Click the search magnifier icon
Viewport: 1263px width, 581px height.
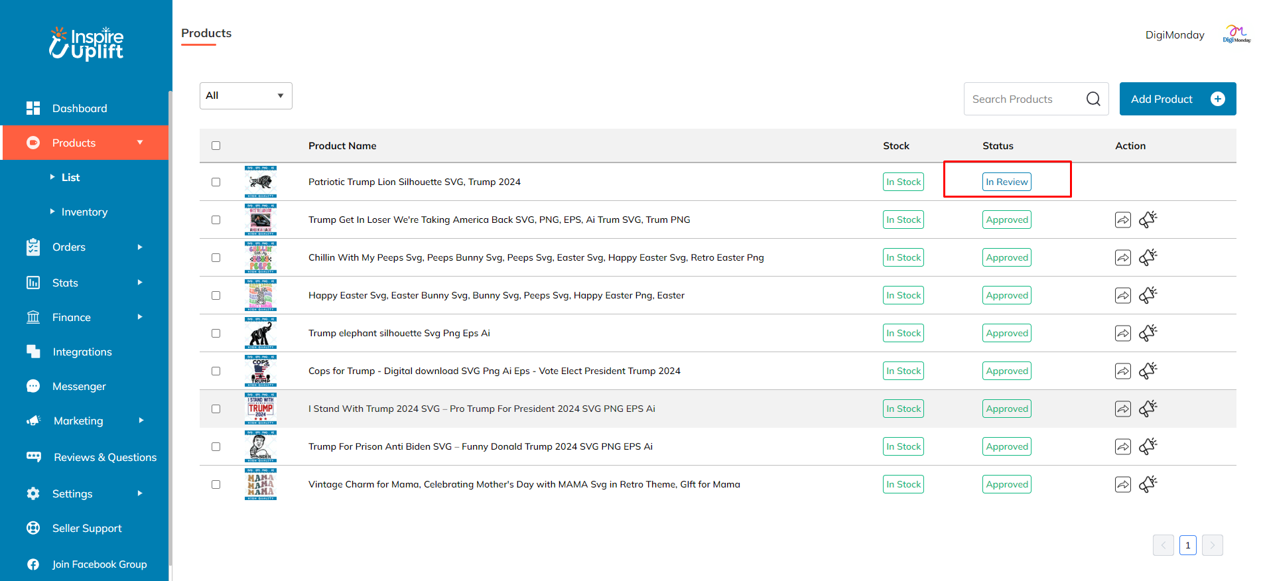(1093, 99)
